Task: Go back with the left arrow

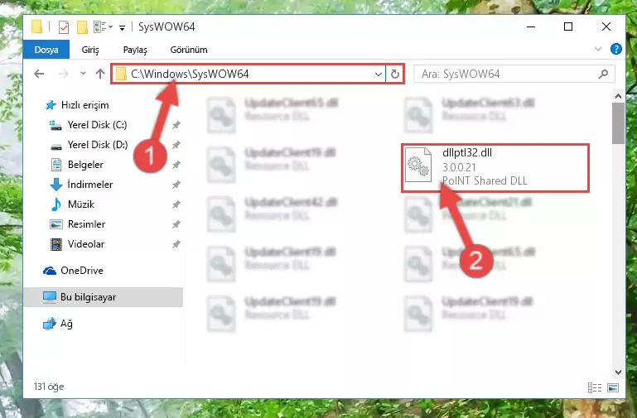Action: coord(39,74)
